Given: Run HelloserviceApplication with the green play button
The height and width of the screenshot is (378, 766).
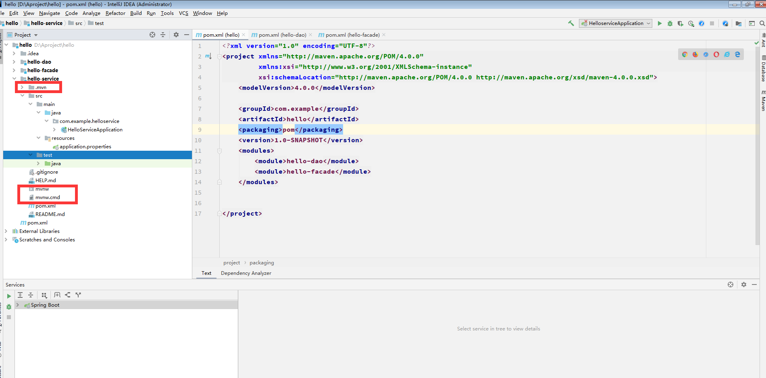Looking at the screenshot, I should click(660, 23).
